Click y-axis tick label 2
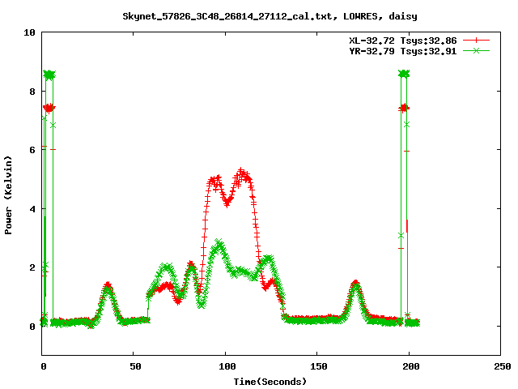The image size is (518, 389). coord(32,267)
